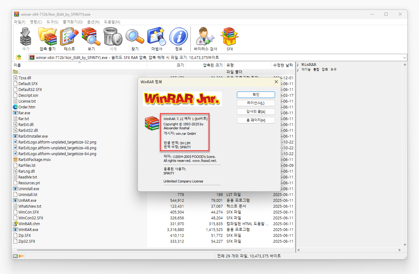Select the WinCon.SFX file
The width and height of the screenshot is (419, 274).
[29, 212]
